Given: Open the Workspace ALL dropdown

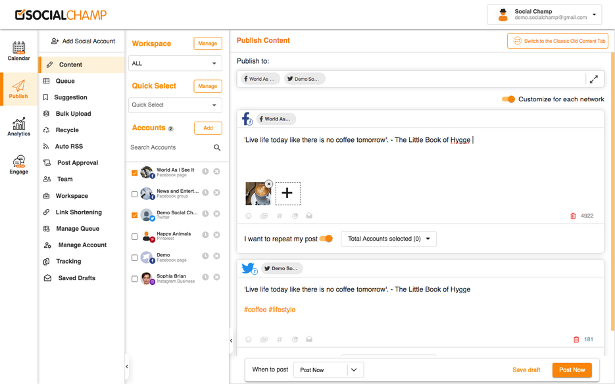Looking at the screenshot, I should click(x=174, y=62).
